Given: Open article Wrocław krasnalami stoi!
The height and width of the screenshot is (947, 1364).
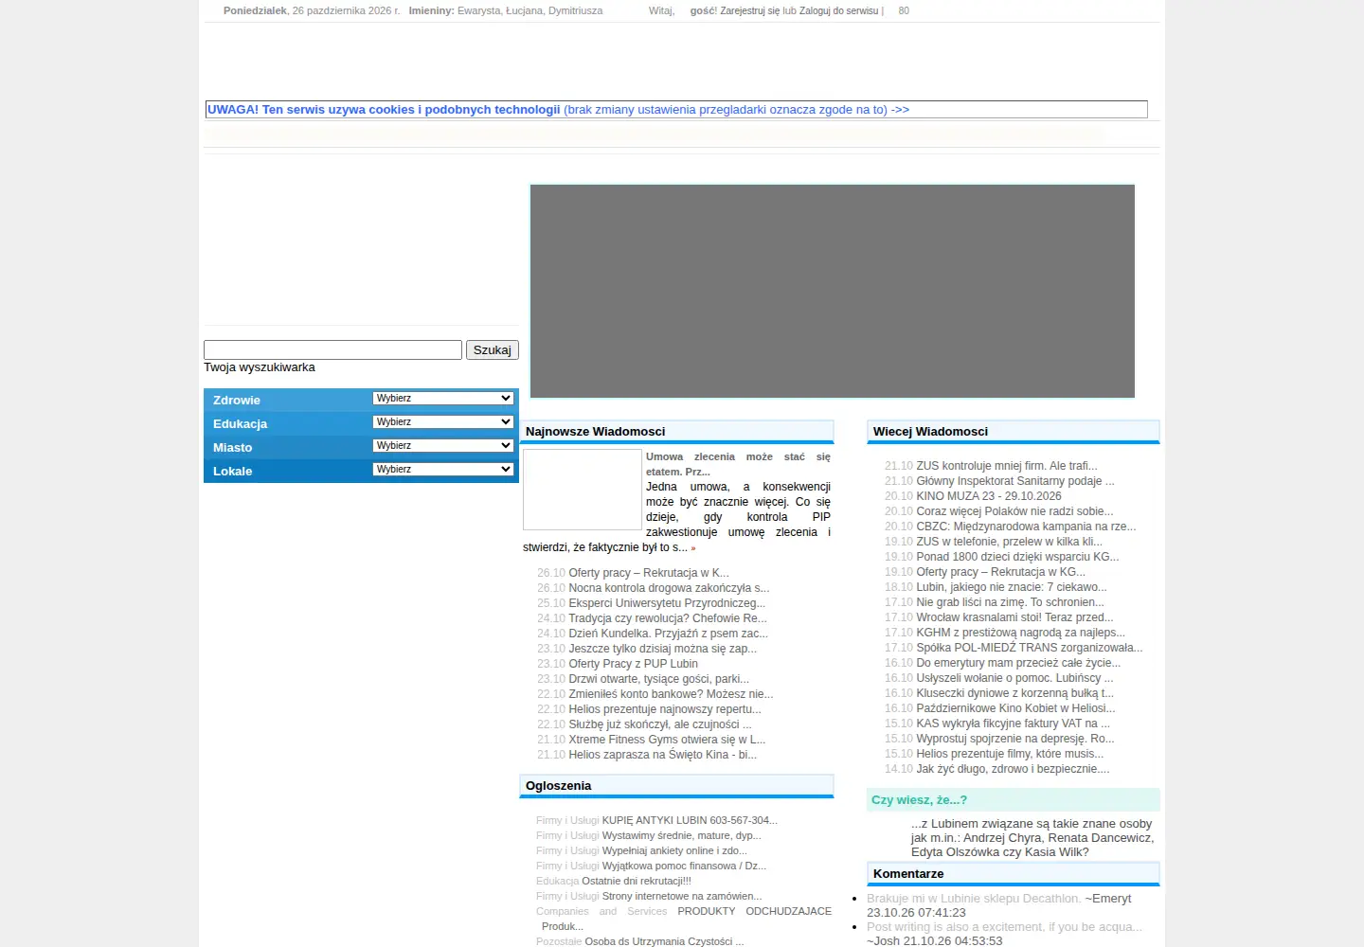Looking at the screenshot, I should pyautogui.click(x=1014, y=617).
